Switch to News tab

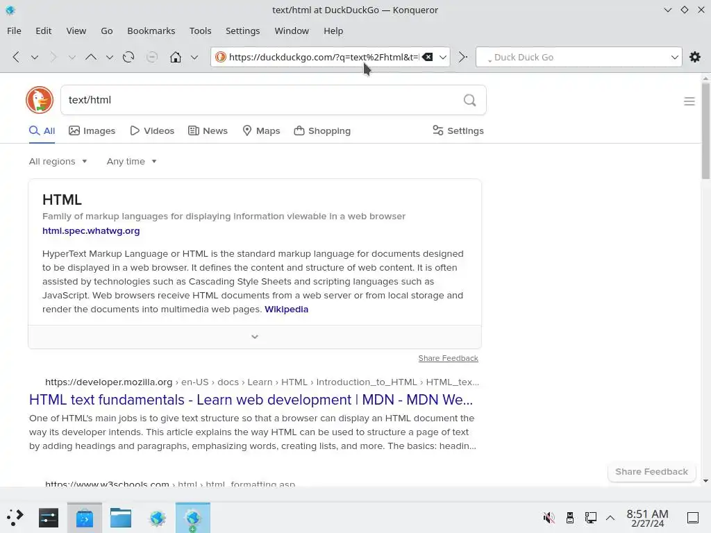tap(208, 131)
